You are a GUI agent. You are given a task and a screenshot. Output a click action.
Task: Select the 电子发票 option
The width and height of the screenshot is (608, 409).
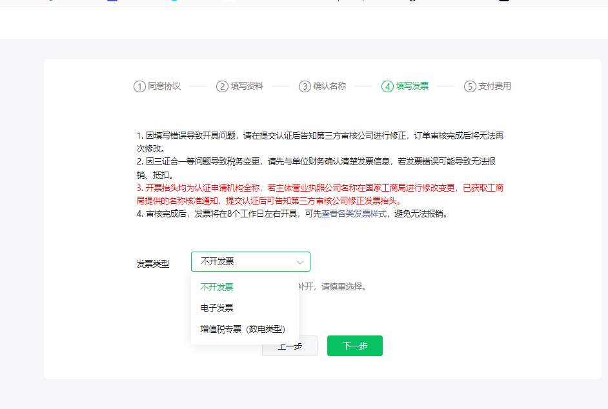pos(217,308)
